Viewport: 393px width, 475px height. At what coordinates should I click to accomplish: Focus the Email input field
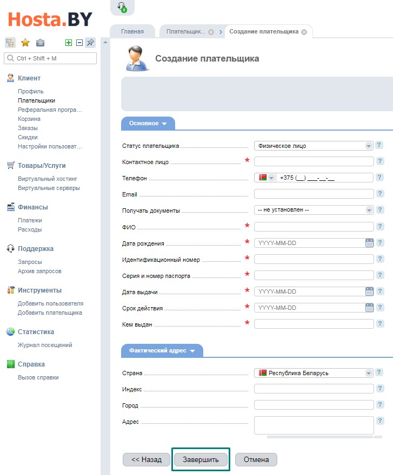(x=314, y=194)
